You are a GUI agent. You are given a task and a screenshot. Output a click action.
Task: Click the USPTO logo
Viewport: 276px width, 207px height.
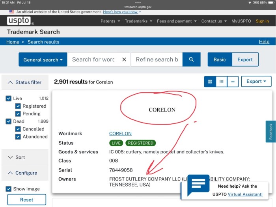20,21
